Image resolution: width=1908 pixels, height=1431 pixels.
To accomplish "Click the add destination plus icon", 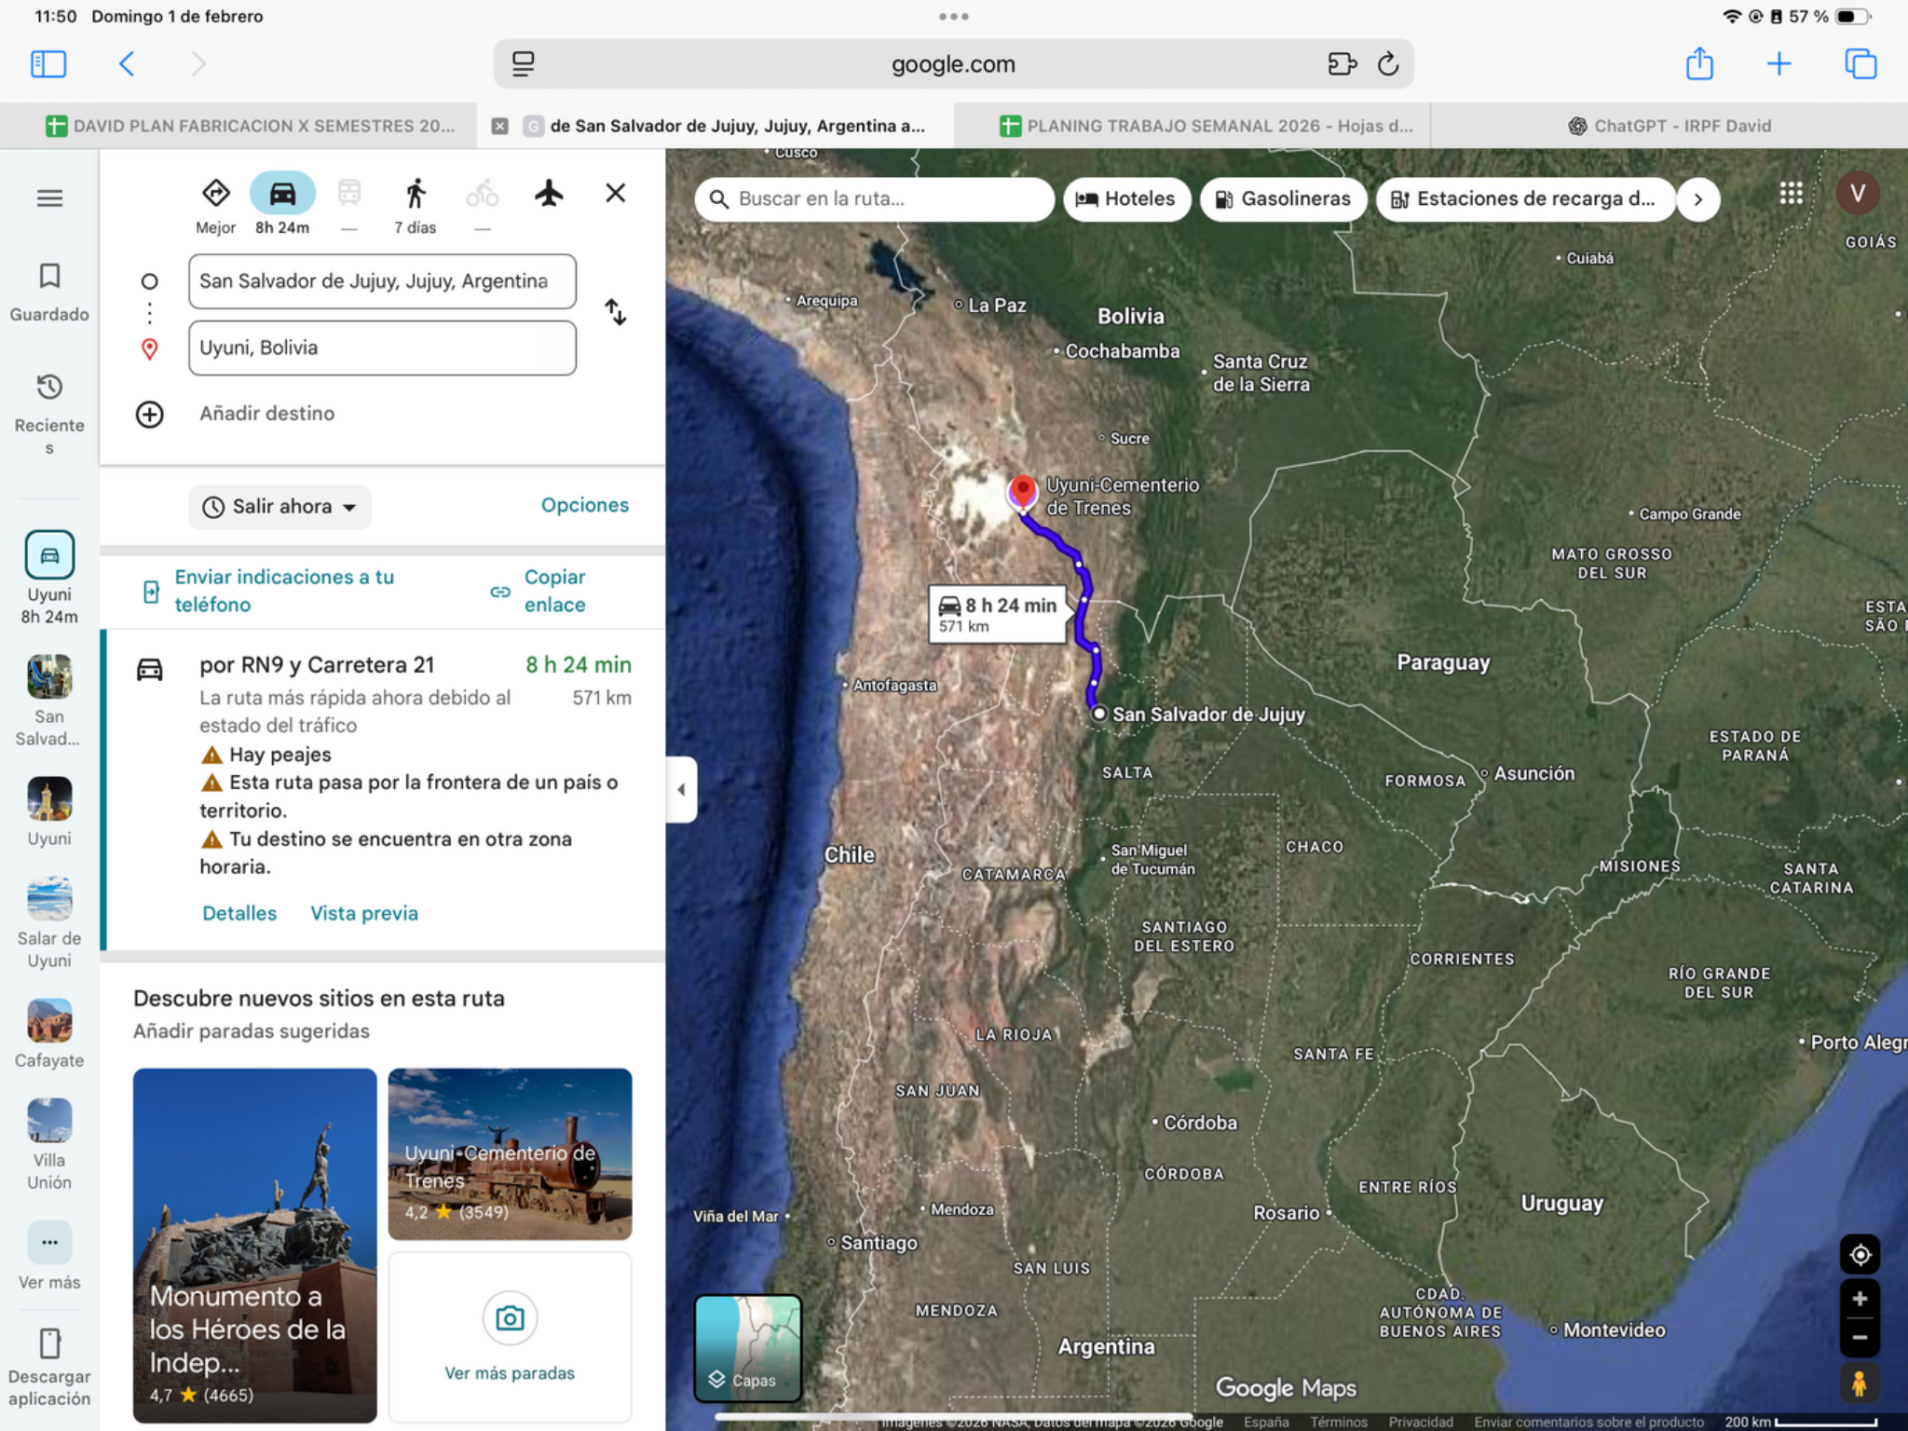I will (x=150, y=414).
